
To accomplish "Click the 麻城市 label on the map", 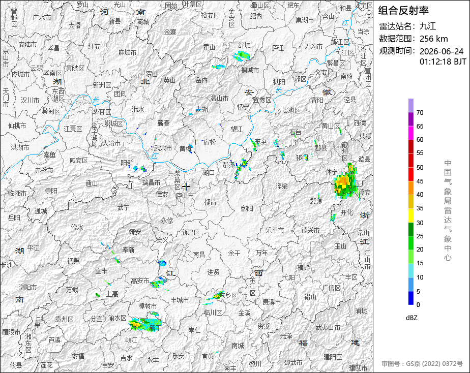I will pos(127,53).
